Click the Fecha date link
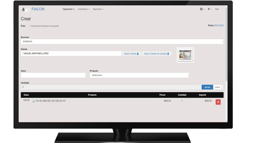The width and height of the screenshot is (255, 143). (219, 26)
